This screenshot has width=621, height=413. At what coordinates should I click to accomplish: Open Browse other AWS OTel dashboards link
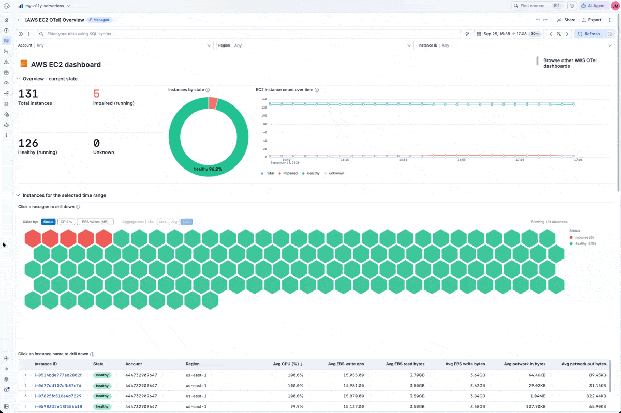coord(570,63)
